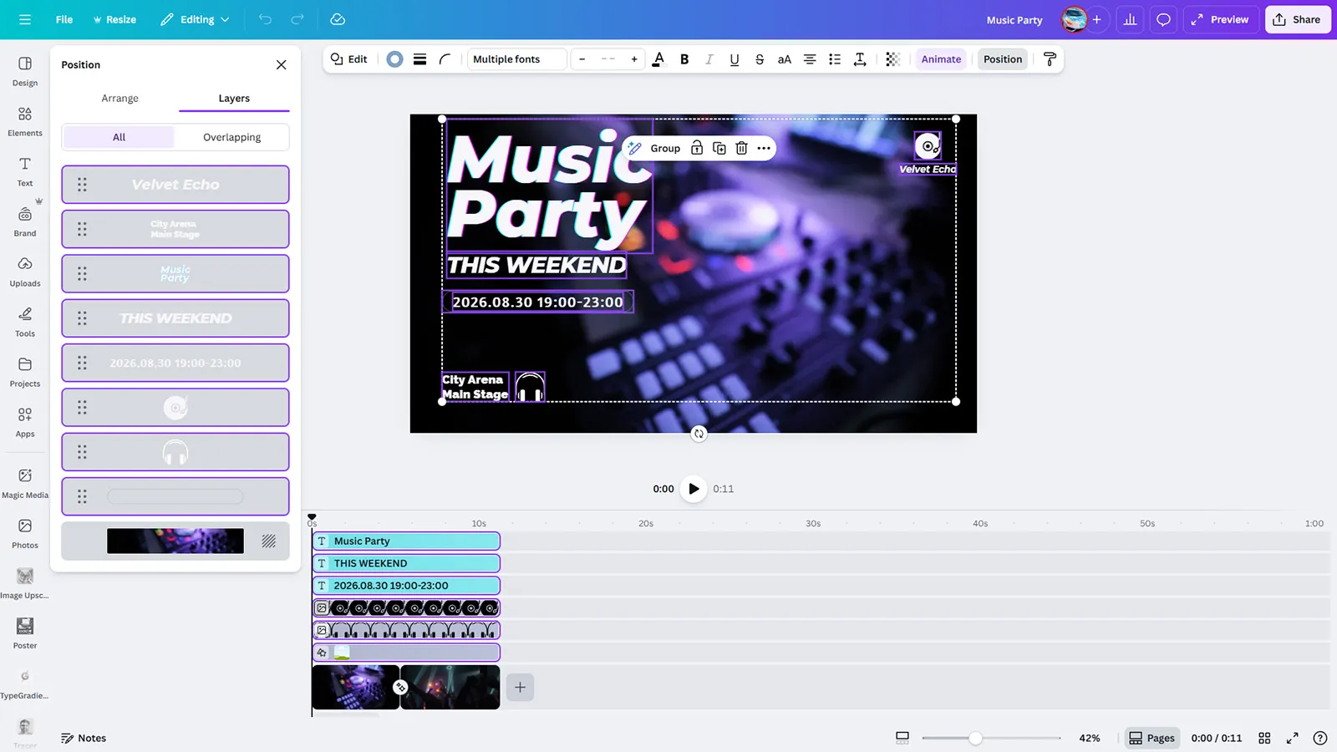Click the Animate button
The width and height of the screenshot is (1337, 752).
coord(941,59)
